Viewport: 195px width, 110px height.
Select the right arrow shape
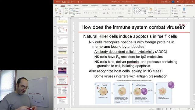click(141, 11)
